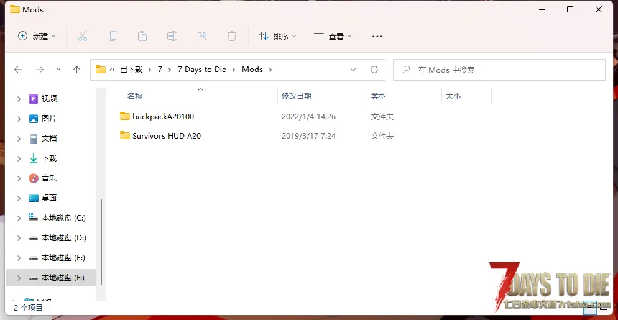Sort by 修改日期 column header

point(297,96)
